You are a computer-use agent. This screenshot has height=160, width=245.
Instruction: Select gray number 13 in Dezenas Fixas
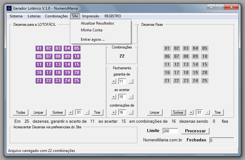[186, 64]
